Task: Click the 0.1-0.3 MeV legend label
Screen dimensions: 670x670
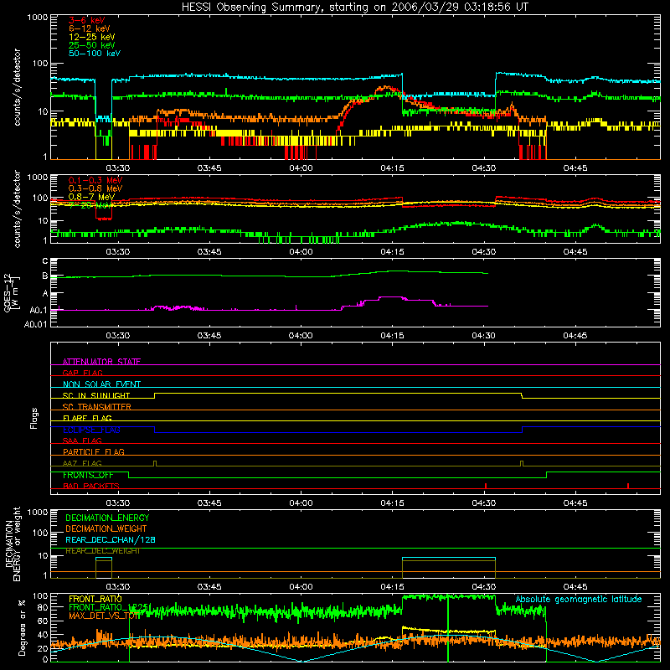Action: click(95, 180)
